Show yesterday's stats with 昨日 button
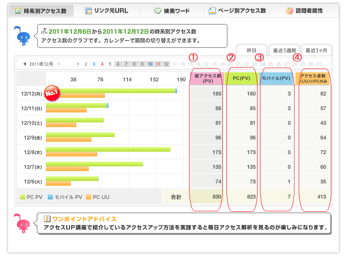The height and width of the screenshot is (259, 346). [x=251, y=51]
